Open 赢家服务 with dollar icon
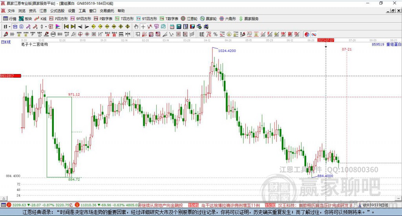This screenshot has width=402, height=216. pyautogui.click(x=249, y=19)
